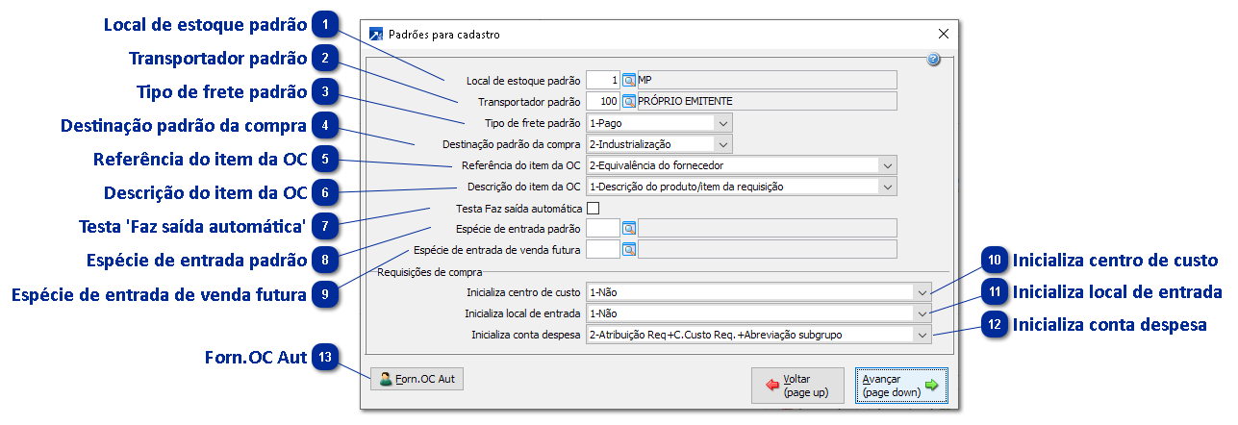Click Espécie de entrada padrão code field
This screenshot has width=1238, height=425.
(x=603, y=228)
